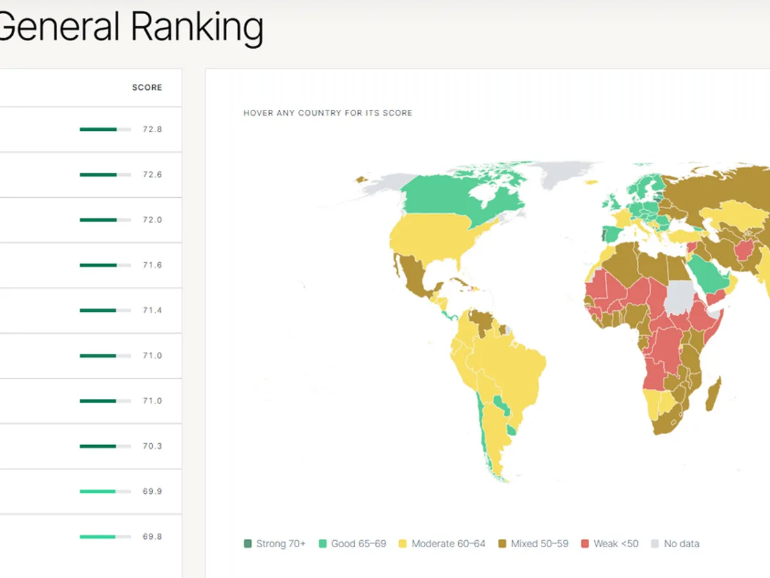Click the Strong 70+ legend swatch
Screen dimensions: 770x578
click(248, 543)
